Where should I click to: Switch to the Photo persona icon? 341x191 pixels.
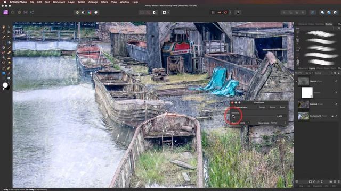click(6, 12)
